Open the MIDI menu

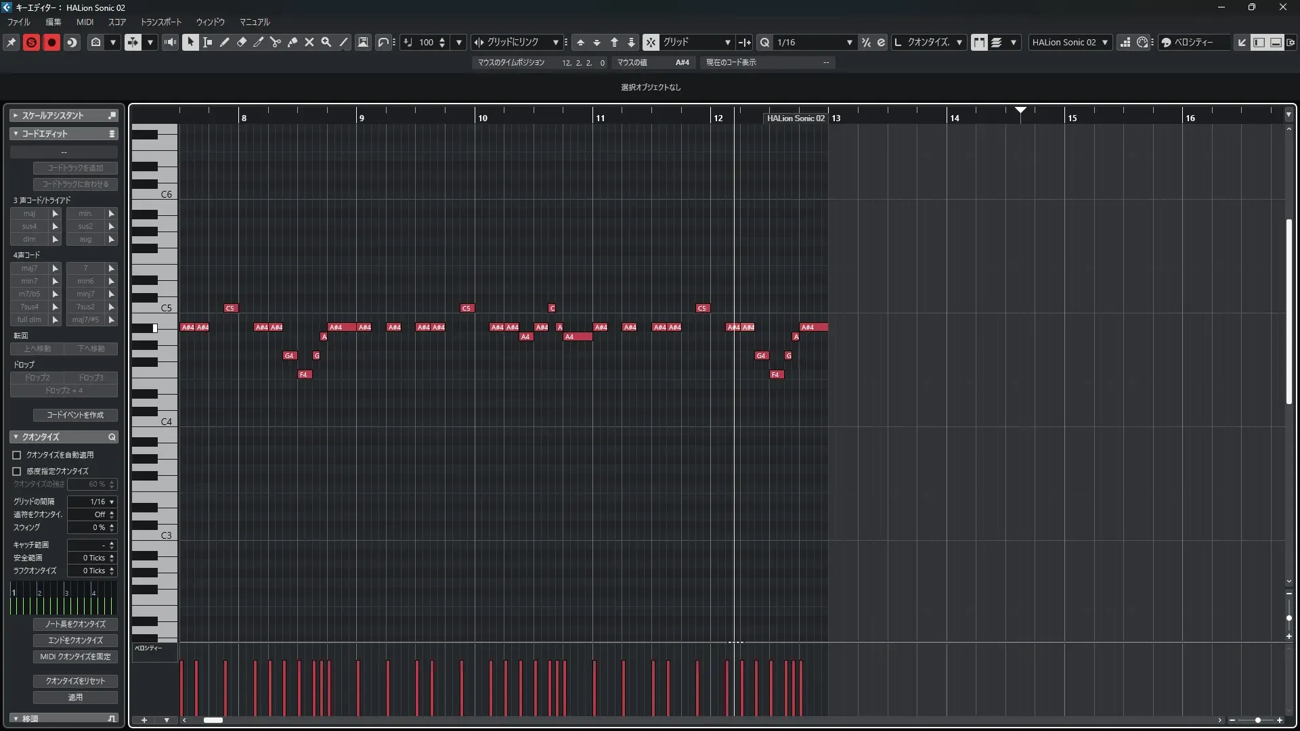pos(85,22)
